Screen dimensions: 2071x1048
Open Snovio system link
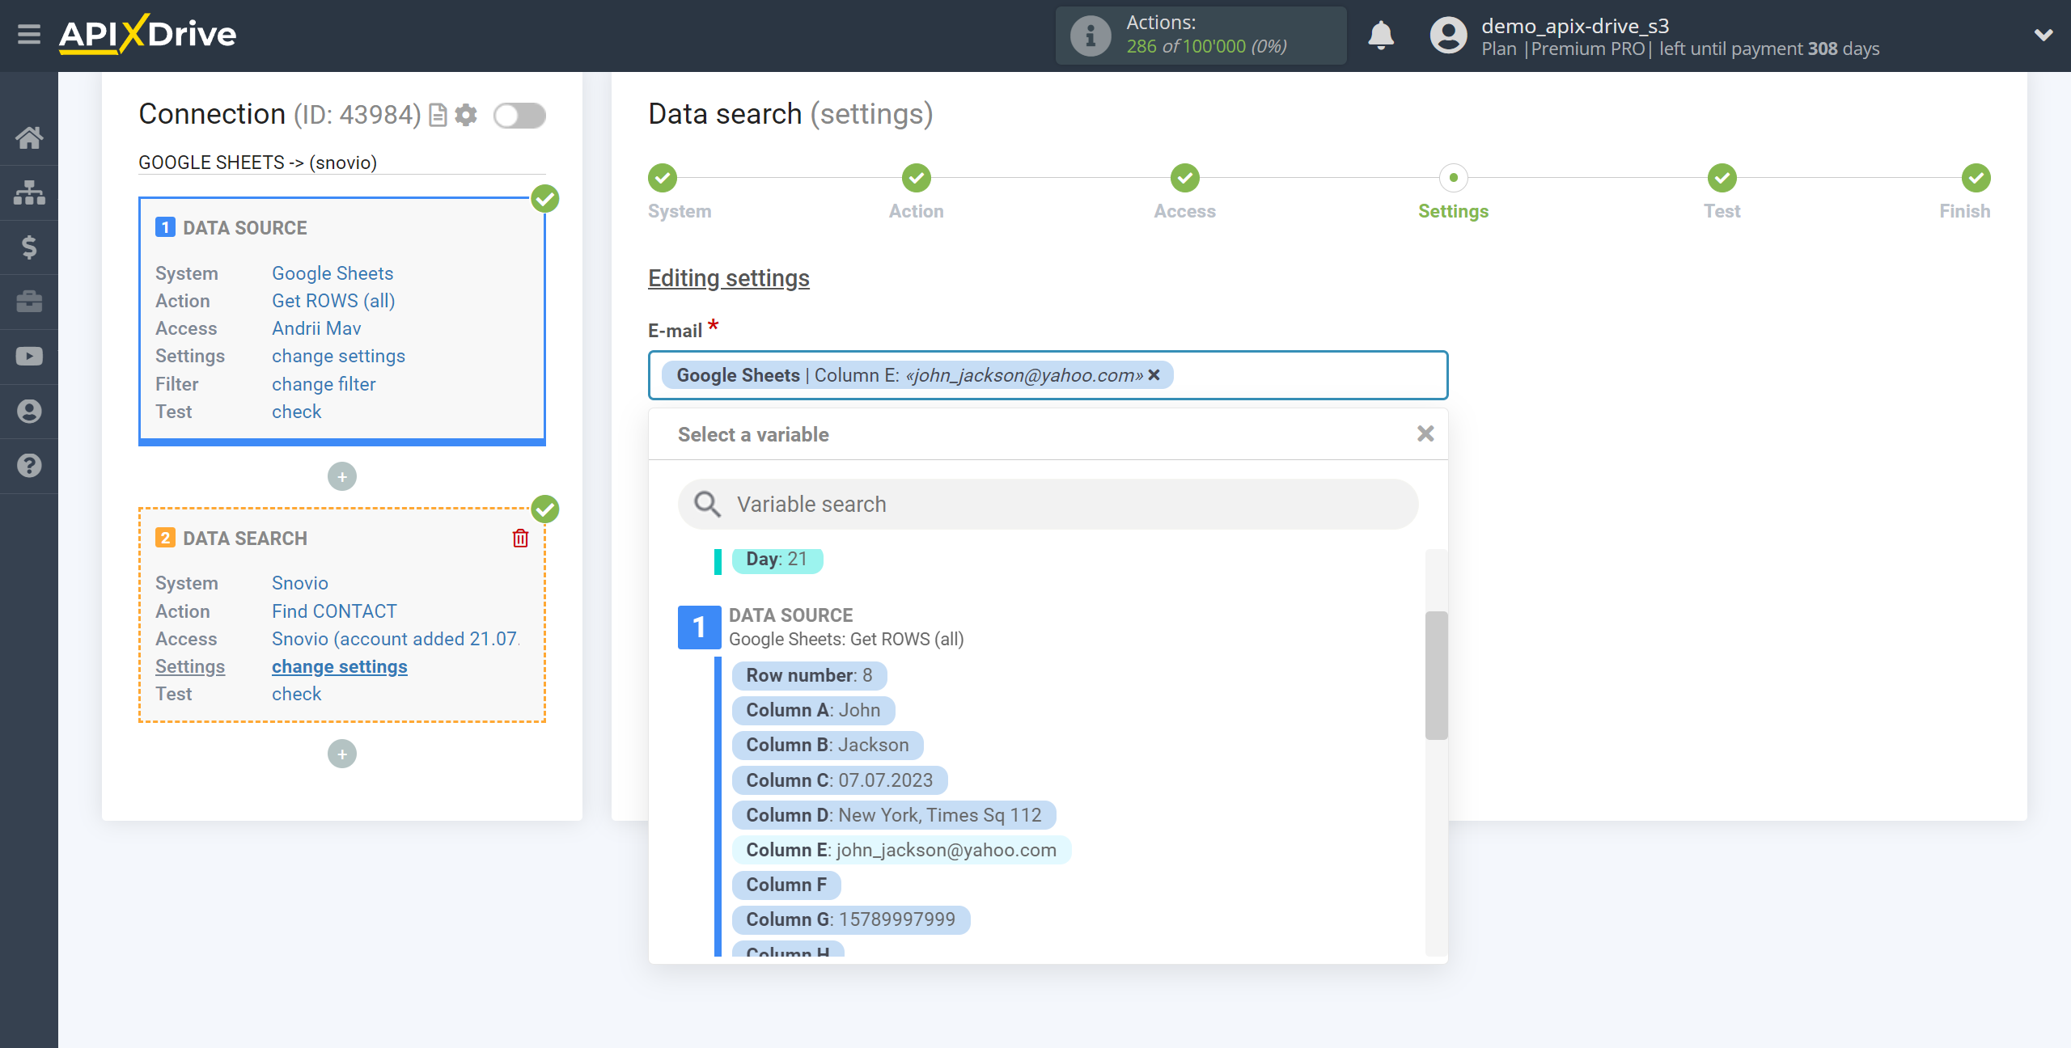pyautogui.click(x=300, y=583)
